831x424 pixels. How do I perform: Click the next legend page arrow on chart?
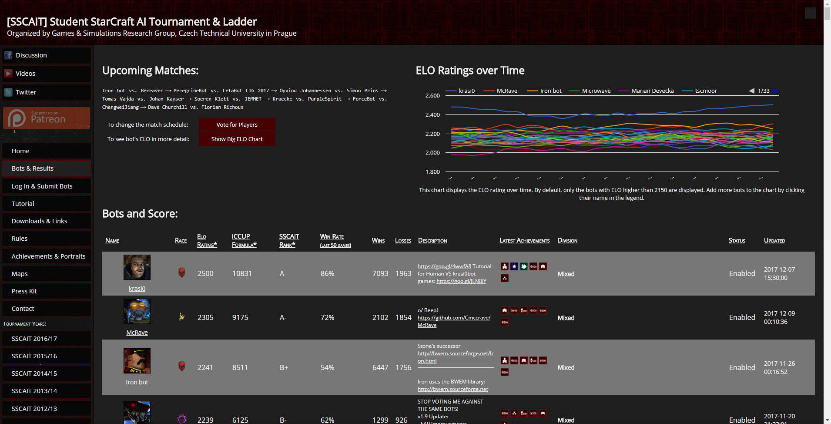[775, 91]
